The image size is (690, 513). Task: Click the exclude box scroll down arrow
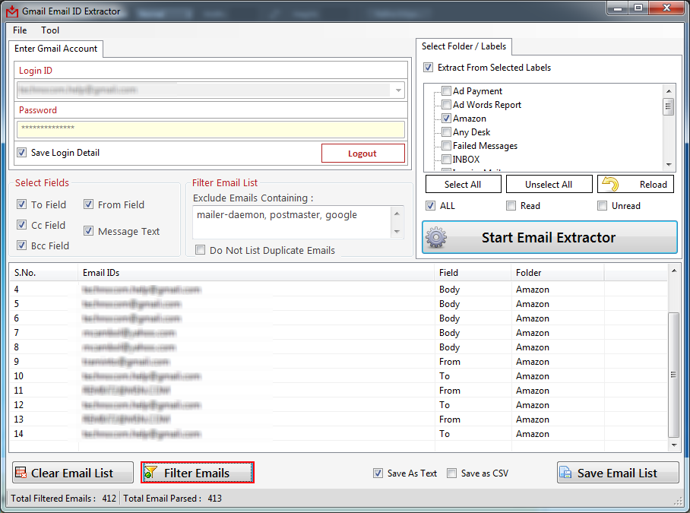(x=397, y=232)
